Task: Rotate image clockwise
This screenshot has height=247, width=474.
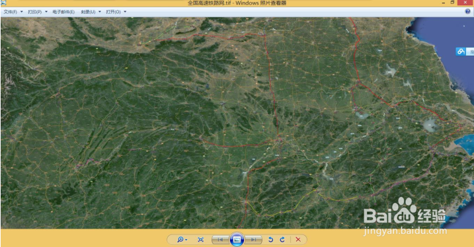Action: [282, 240]
